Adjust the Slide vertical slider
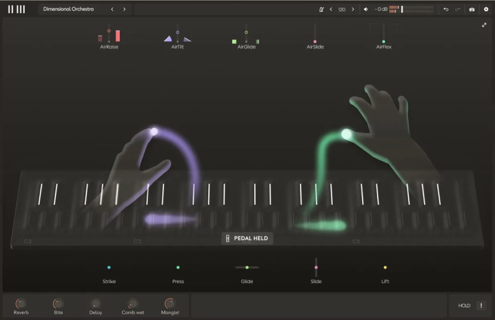 click(316, 267)
